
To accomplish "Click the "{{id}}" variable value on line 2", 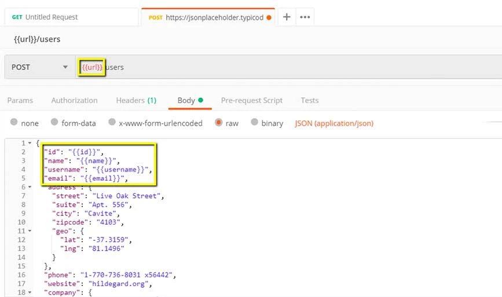I will pyautogui.click(x=84, y=152).
